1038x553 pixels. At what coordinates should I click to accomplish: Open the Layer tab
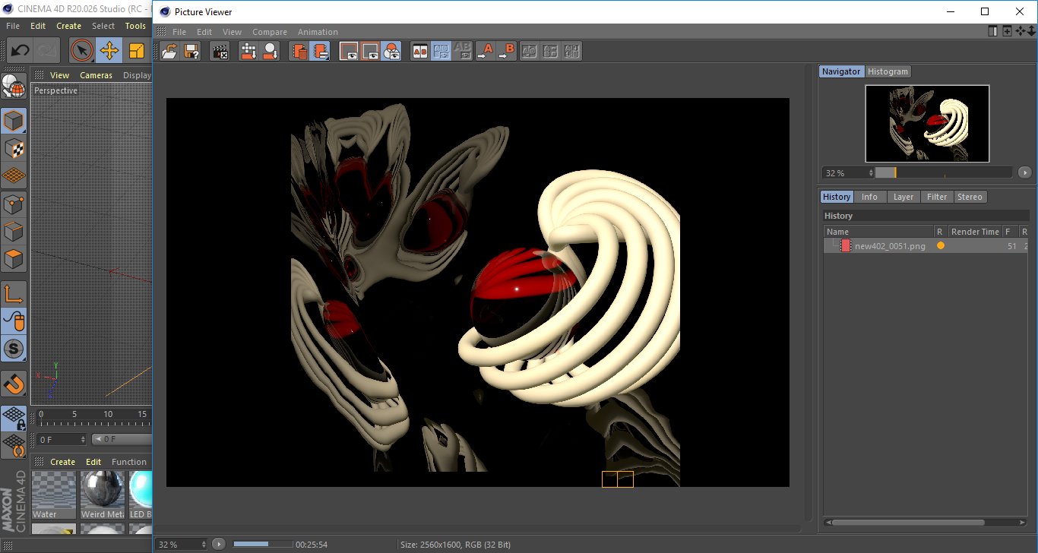coord(904,197)
